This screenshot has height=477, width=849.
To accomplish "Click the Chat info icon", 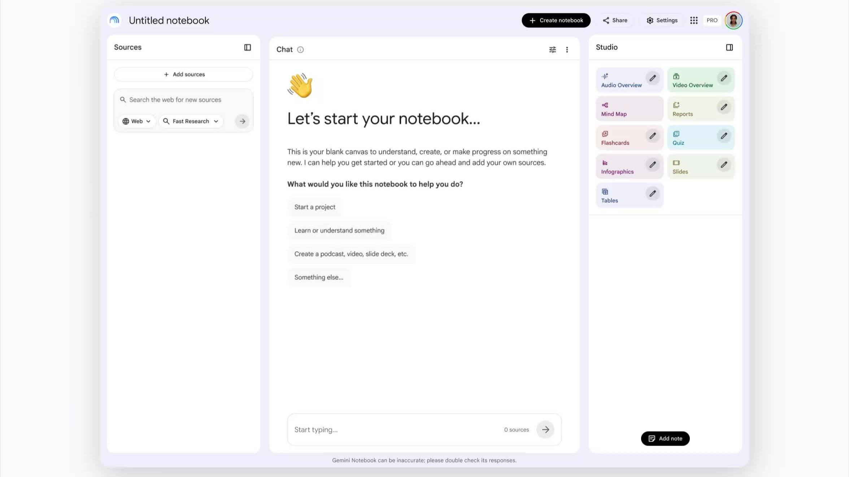I will coord(300,49).
